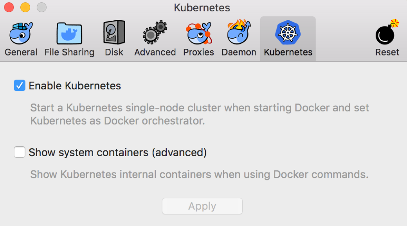407x226 pixels.
Task: Click the 'Kubernetes' window title text
Action: 202,7
